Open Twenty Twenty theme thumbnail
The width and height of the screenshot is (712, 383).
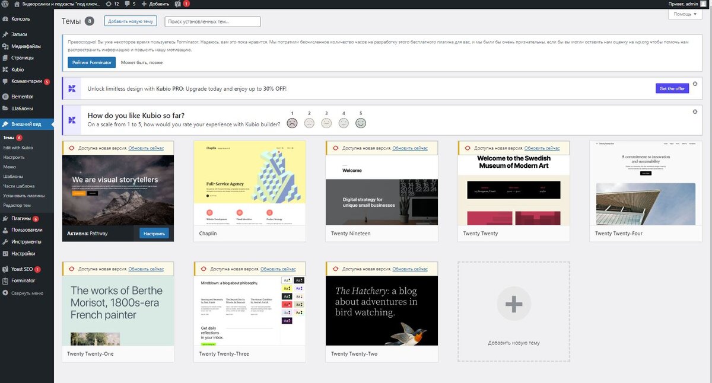pos(514,190)
